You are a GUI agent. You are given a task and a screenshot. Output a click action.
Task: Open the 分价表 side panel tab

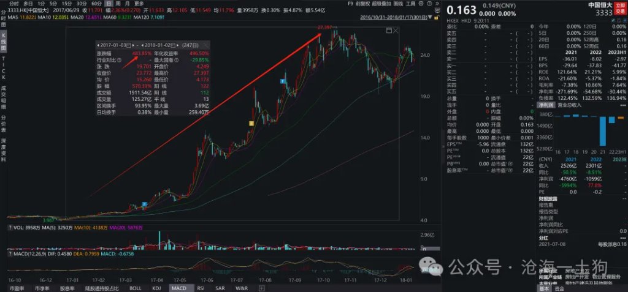[4, 124]
